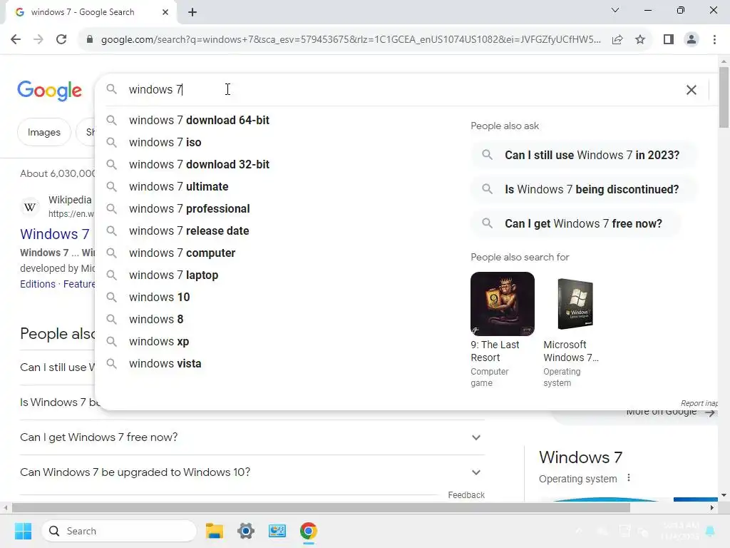Click the Feedback link below questions
730x548 pixels.
(x=466, y=495)
